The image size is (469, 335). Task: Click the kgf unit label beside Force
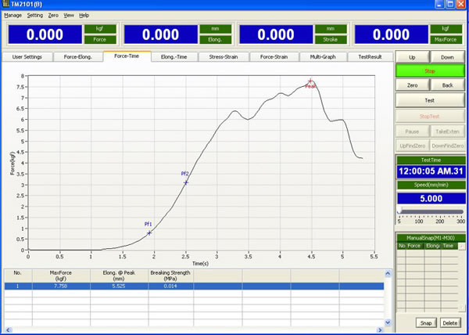100,28
